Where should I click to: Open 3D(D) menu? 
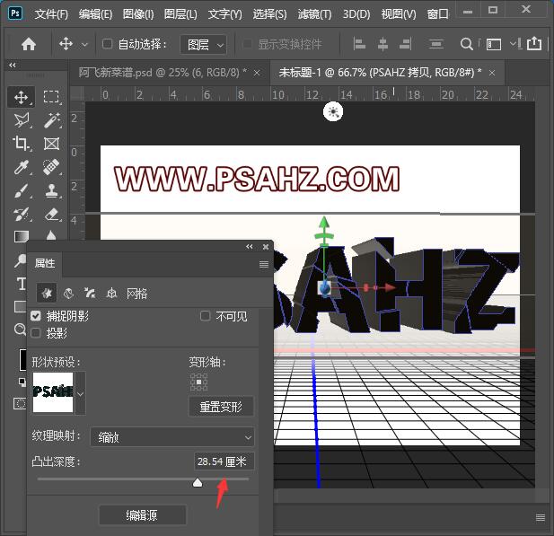(x=356, y=14)
